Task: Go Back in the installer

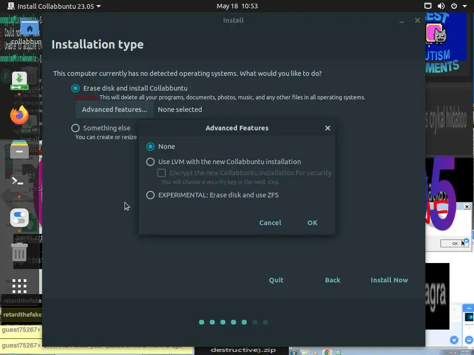Action: point(332,280)
